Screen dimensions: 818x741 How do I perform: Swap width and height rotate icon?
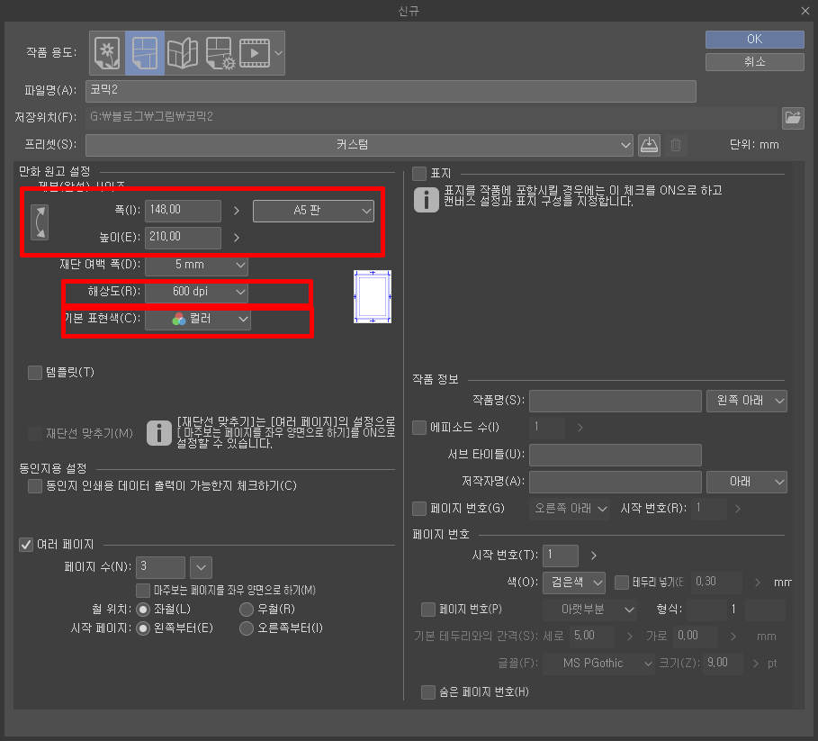tap(40, 222)
